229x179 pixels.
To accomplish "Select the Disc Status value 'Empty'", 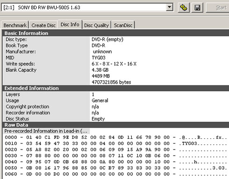I will tap(98, 119).
